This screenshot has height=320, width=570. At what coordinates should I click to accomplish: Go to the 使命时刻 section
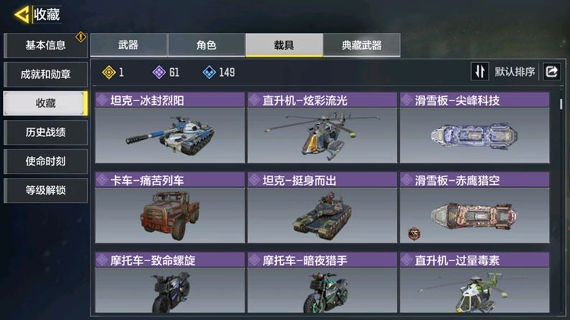[45, 161]
